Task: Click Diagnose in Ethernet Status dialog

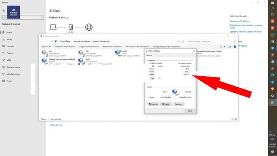Action: (x=178, y=104)
